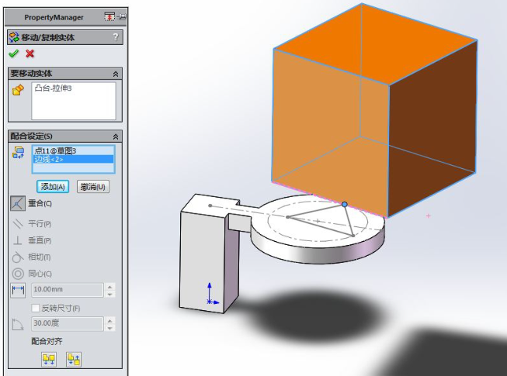The height and width of the screenshot is (376, 507).
Task: Click the 移动/复制实体 feature icon
Action: point(14,37)
